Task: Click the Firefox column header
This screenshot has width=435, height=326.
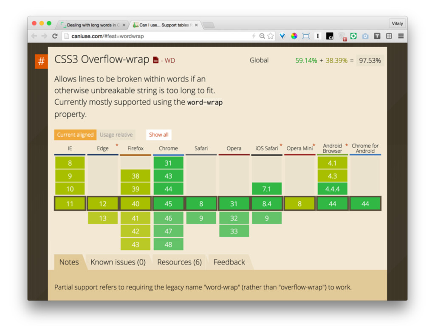Action: tap(136, 148)
